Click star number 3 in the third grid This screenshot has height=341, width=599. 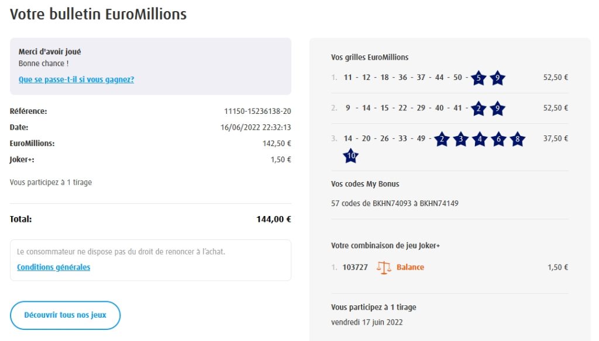(460, 139)
